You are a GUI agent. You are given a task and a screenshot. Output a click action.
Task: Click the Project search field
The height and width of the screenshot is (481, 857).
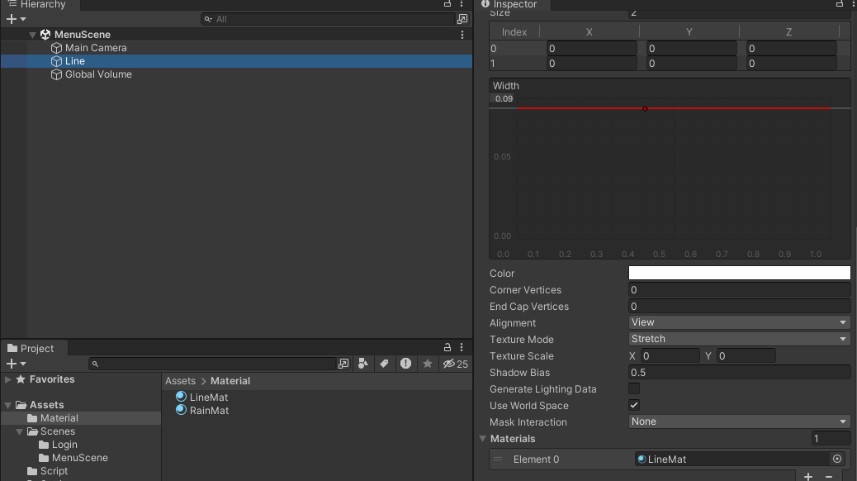[x=212, y=364]
